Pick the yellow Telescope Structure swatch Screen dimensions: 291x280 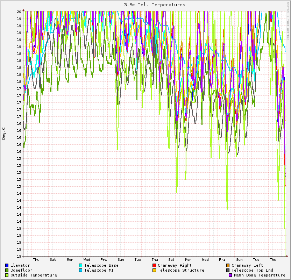coord(154,270)
